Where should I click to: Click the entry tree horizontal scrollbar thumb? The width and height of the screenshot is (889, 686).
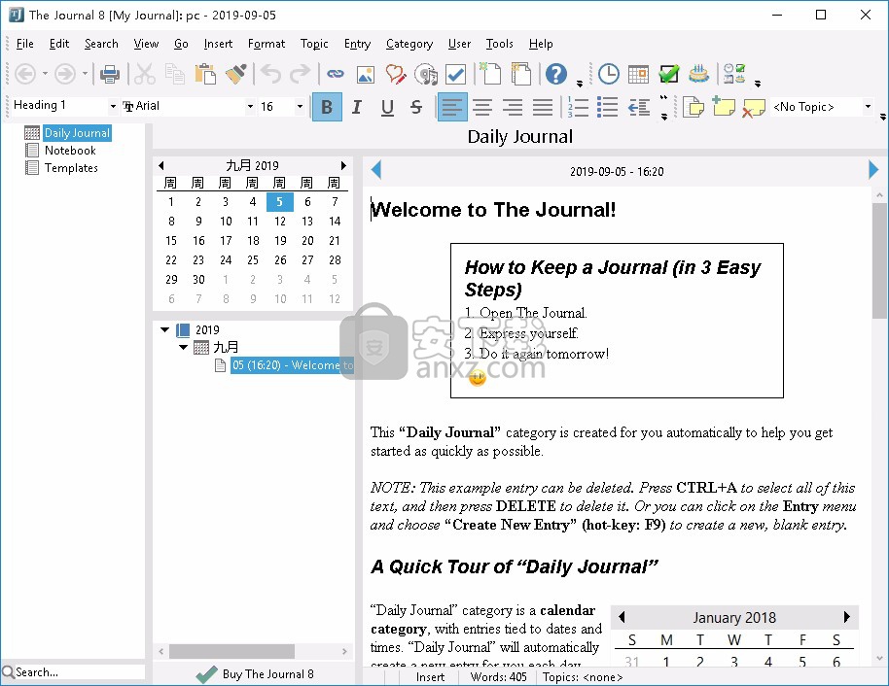(231, 651)
